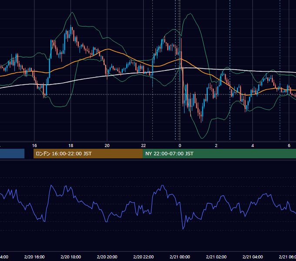296x261 pixels.
Task: Click the 2/20 20:00 date label
Action: (x=107, y=257)
